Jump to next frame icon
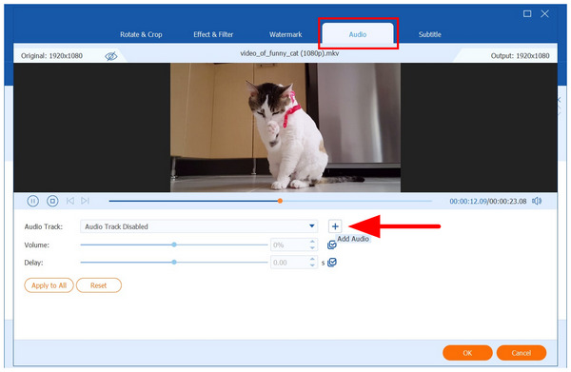The image size is (571, 372). 86,201
